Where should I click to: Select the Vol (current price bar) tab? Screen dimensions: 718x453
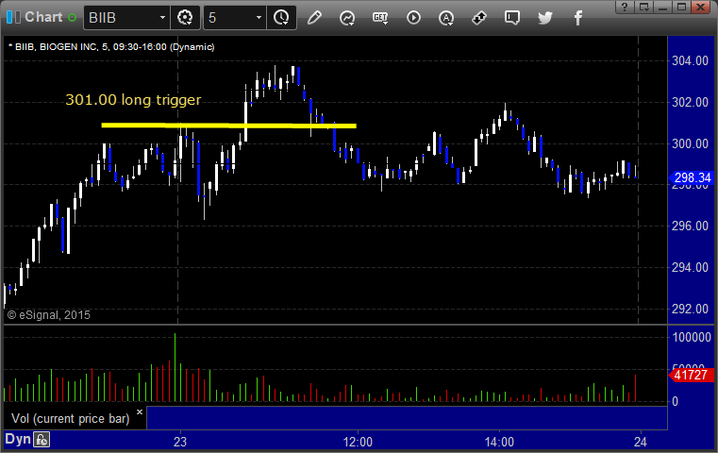[71, 419]
